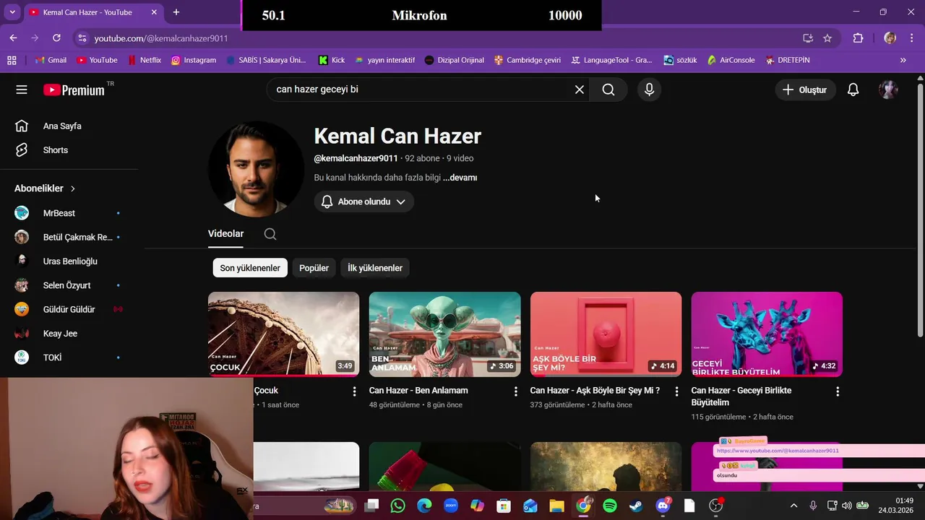Open Güldür Güldür subscription in sidebar
925x520 pixels.
point(69,309)
